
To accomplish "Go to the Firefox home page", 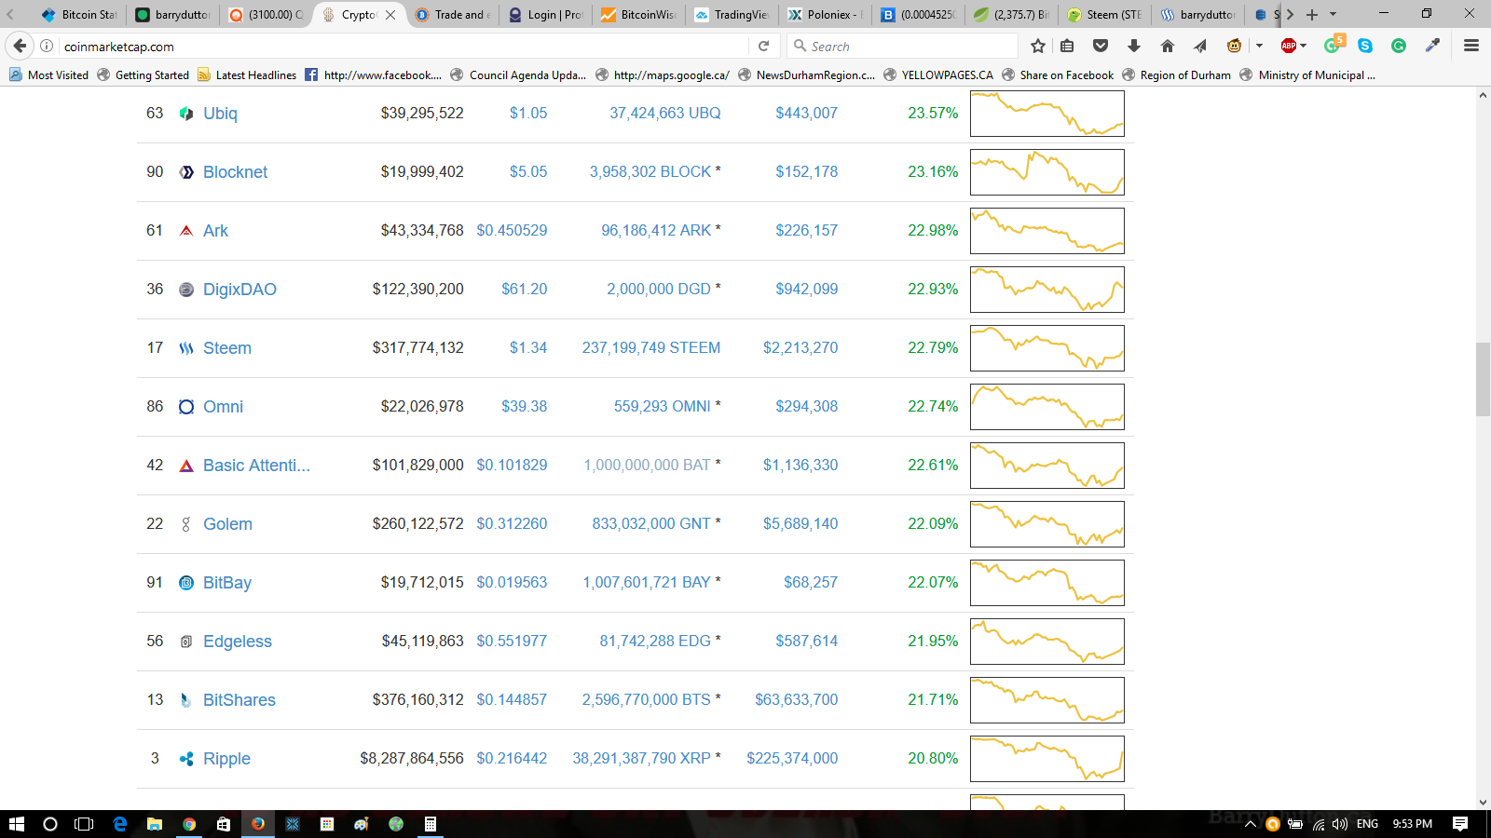I will (1168, 46).
